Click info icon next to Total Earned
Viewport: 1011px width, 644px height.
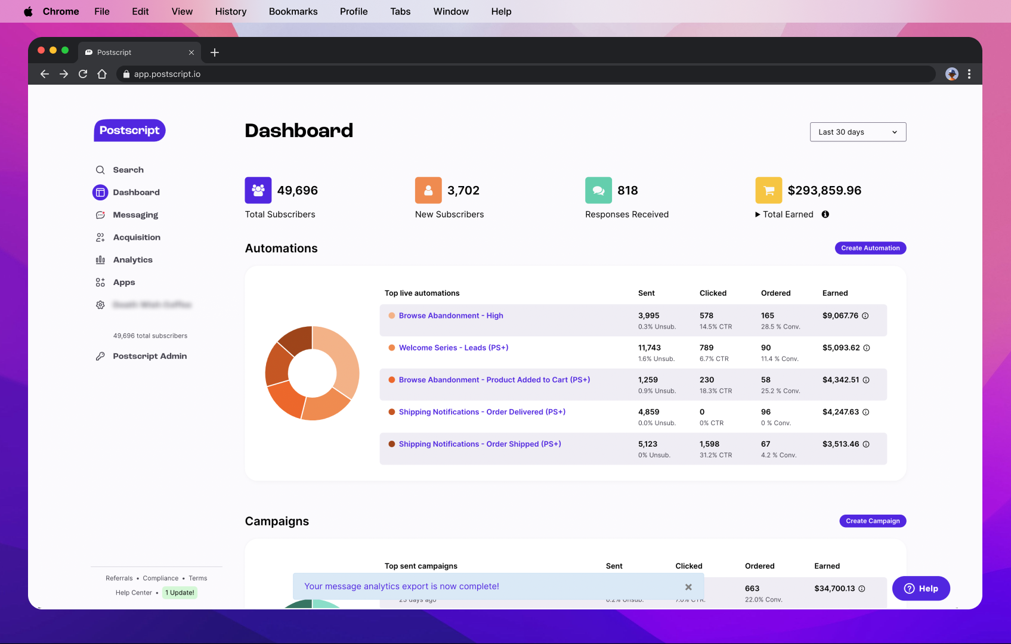point(826,214)
